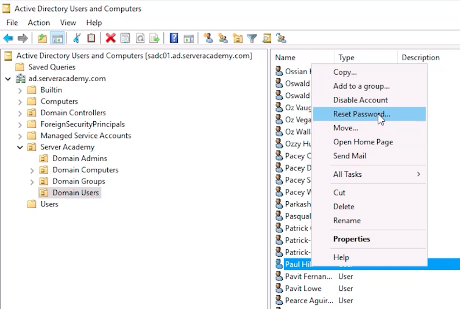Expand the Builtin tree node
Screen dimensions: 460x309
[x=20, y=90]
